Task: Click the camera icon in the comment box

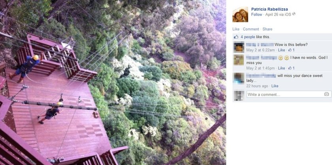Action: pos(327,95)
